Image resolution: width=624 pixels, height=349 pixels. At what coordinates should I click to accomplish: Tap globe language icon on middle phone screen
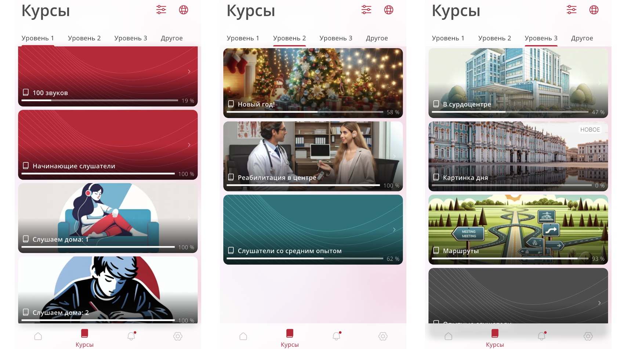point(388,10)
